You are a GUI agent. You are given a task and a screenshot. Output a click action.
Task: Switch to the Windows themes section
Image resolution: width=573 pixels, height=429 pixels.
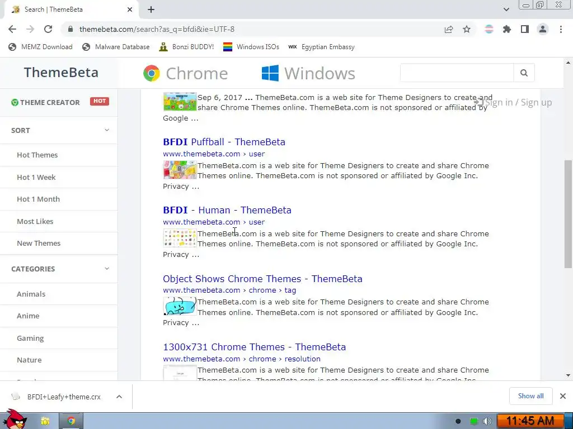[x=308, y=73]
